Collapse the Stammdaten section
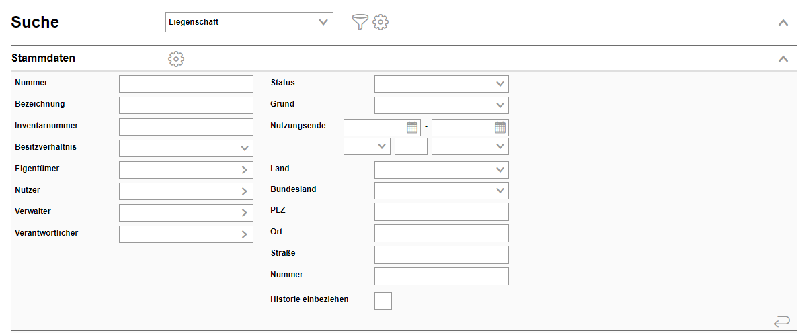 click(783, 59)
